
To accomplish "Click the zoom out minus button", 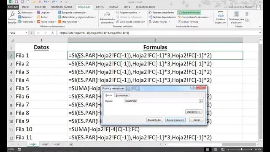I will 228,149.
